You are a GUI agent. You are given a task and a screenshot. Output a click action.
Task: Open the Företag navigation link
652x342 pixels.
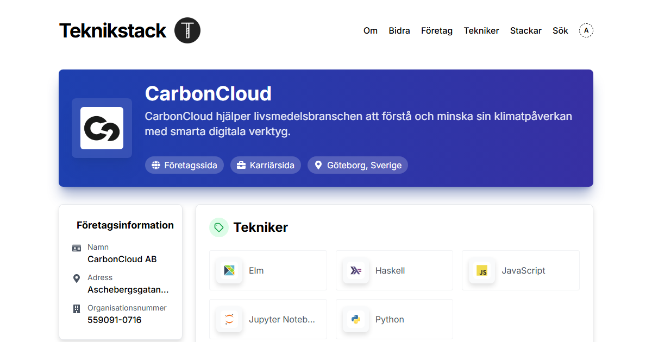pyautogui.click(x=437, y=30)
